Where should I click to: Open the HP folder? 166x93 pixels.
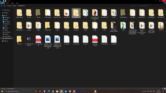coord(86,13)
